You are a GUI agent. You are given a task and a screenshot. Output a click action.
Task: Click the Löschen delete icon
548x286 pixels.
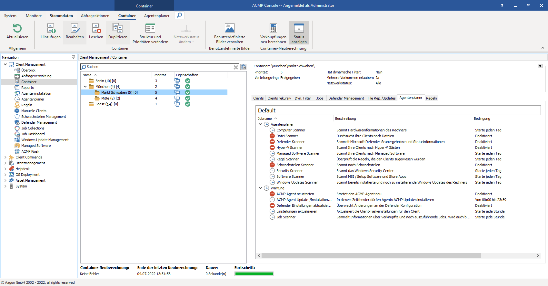[x=96, y=29]
